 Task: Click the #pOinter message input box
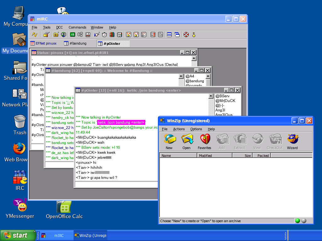[116, 185]
